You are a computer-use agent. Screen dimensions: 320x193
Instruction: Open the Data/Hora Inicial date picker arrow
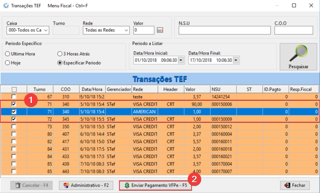pyautogui.click(x=181, y=60)
